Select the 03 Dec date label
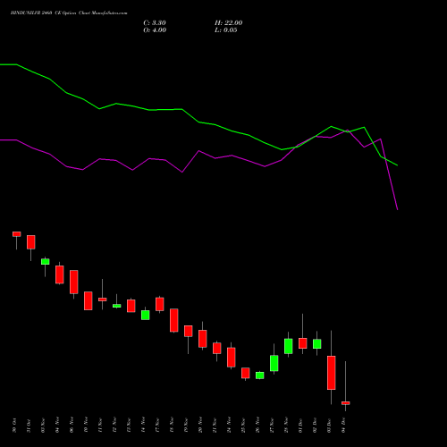 [x=329, y=426]
